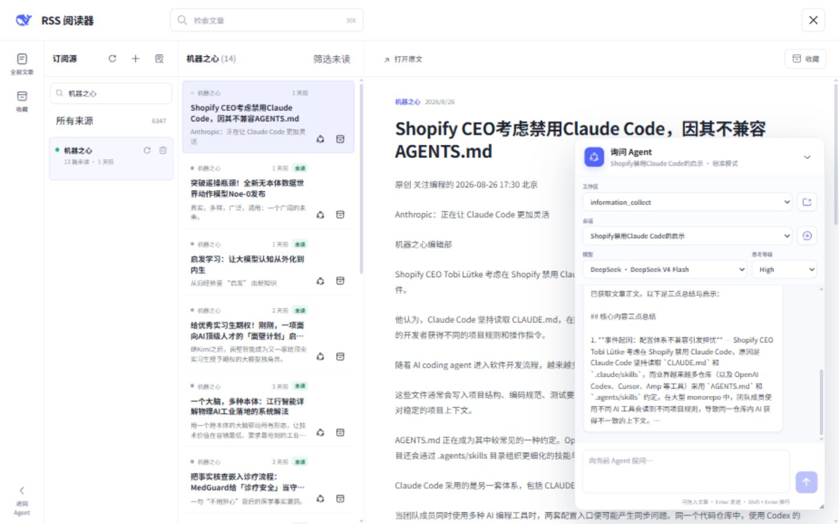Ask Agent about the 面壁计划 article
Screen dimensions: 839x524
tap(320, 356)
